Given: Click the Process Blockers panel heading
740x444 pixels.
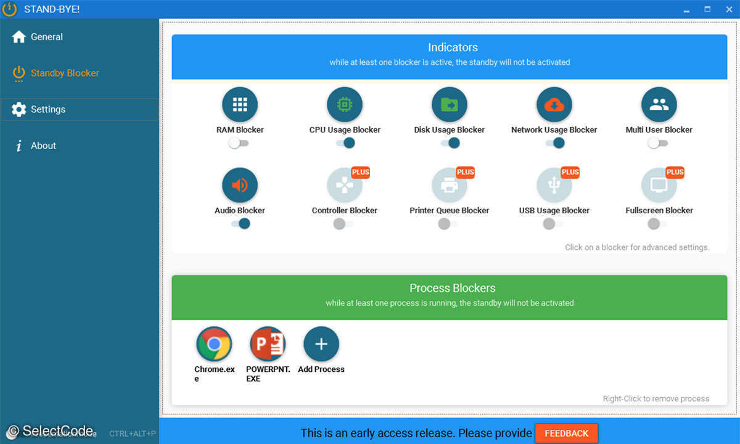Looking at the screenshot, I should tap(453, 288).
